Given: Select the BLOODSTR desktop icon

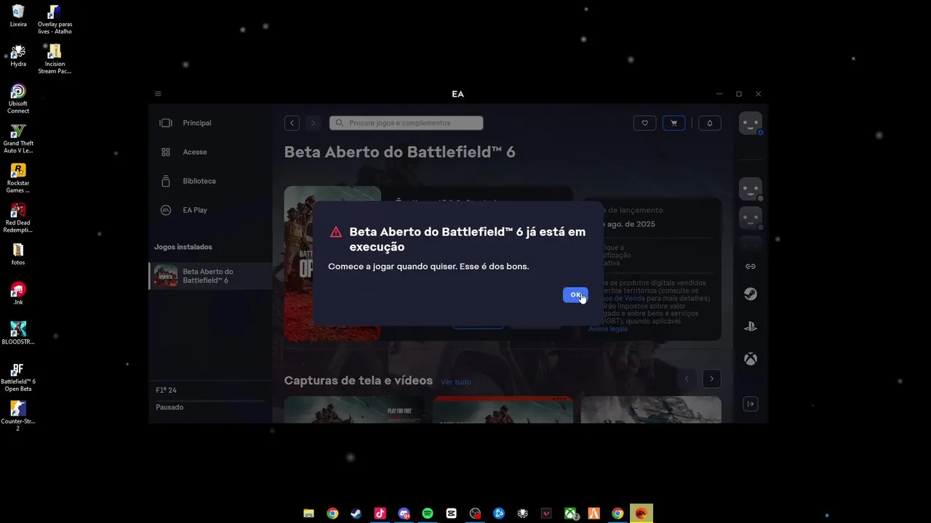Looking at the screenshot, I should tap(18, 333).
